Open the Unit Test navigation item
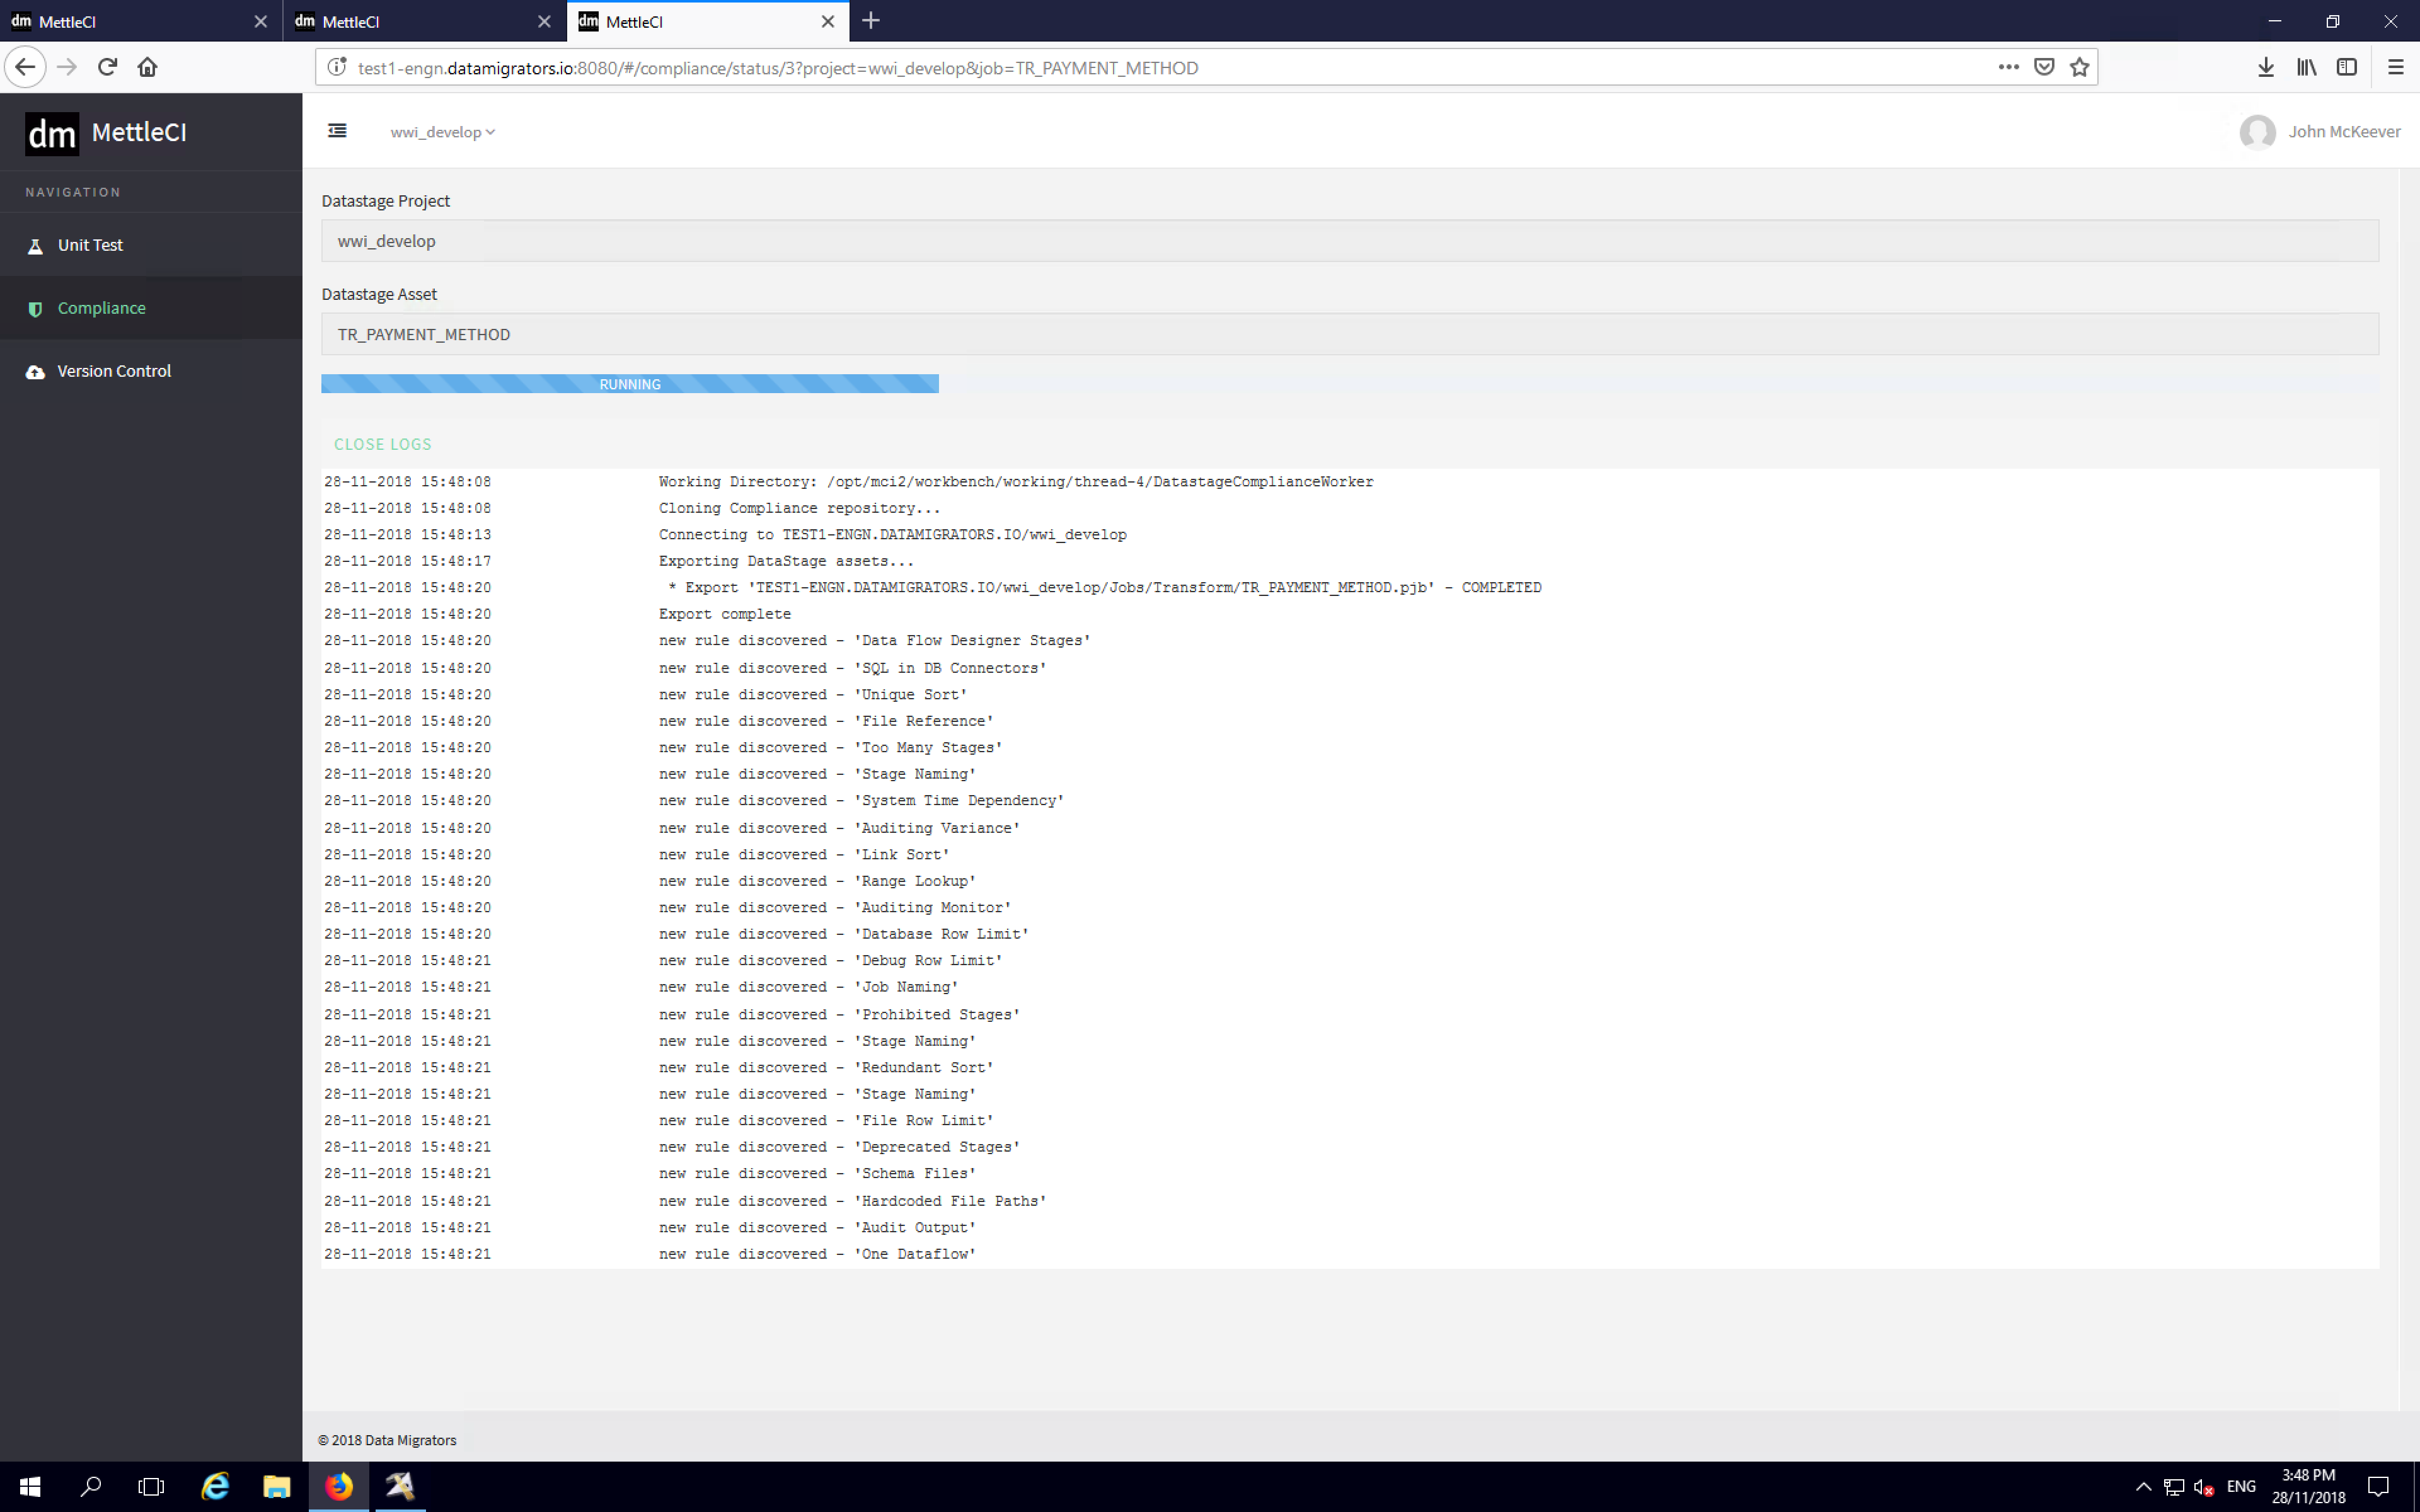Image resolution: width=2420 pixels, height=1512 pixels. (90, 245)
